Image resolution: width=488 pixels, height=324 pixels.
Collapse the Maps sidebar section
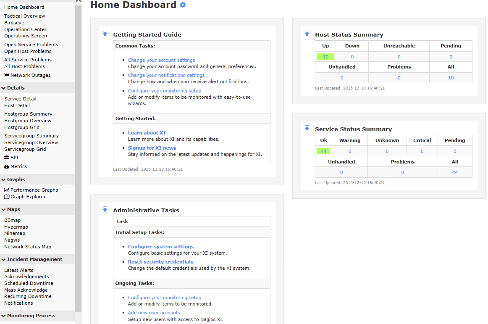(4, 209)
